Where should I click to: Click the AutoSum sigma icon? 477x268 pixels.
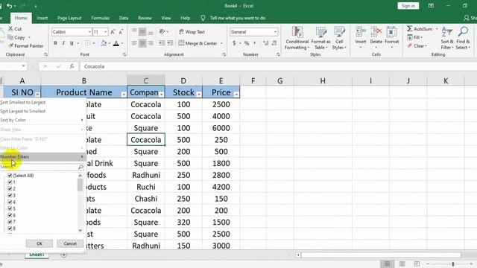pos(410,29)
